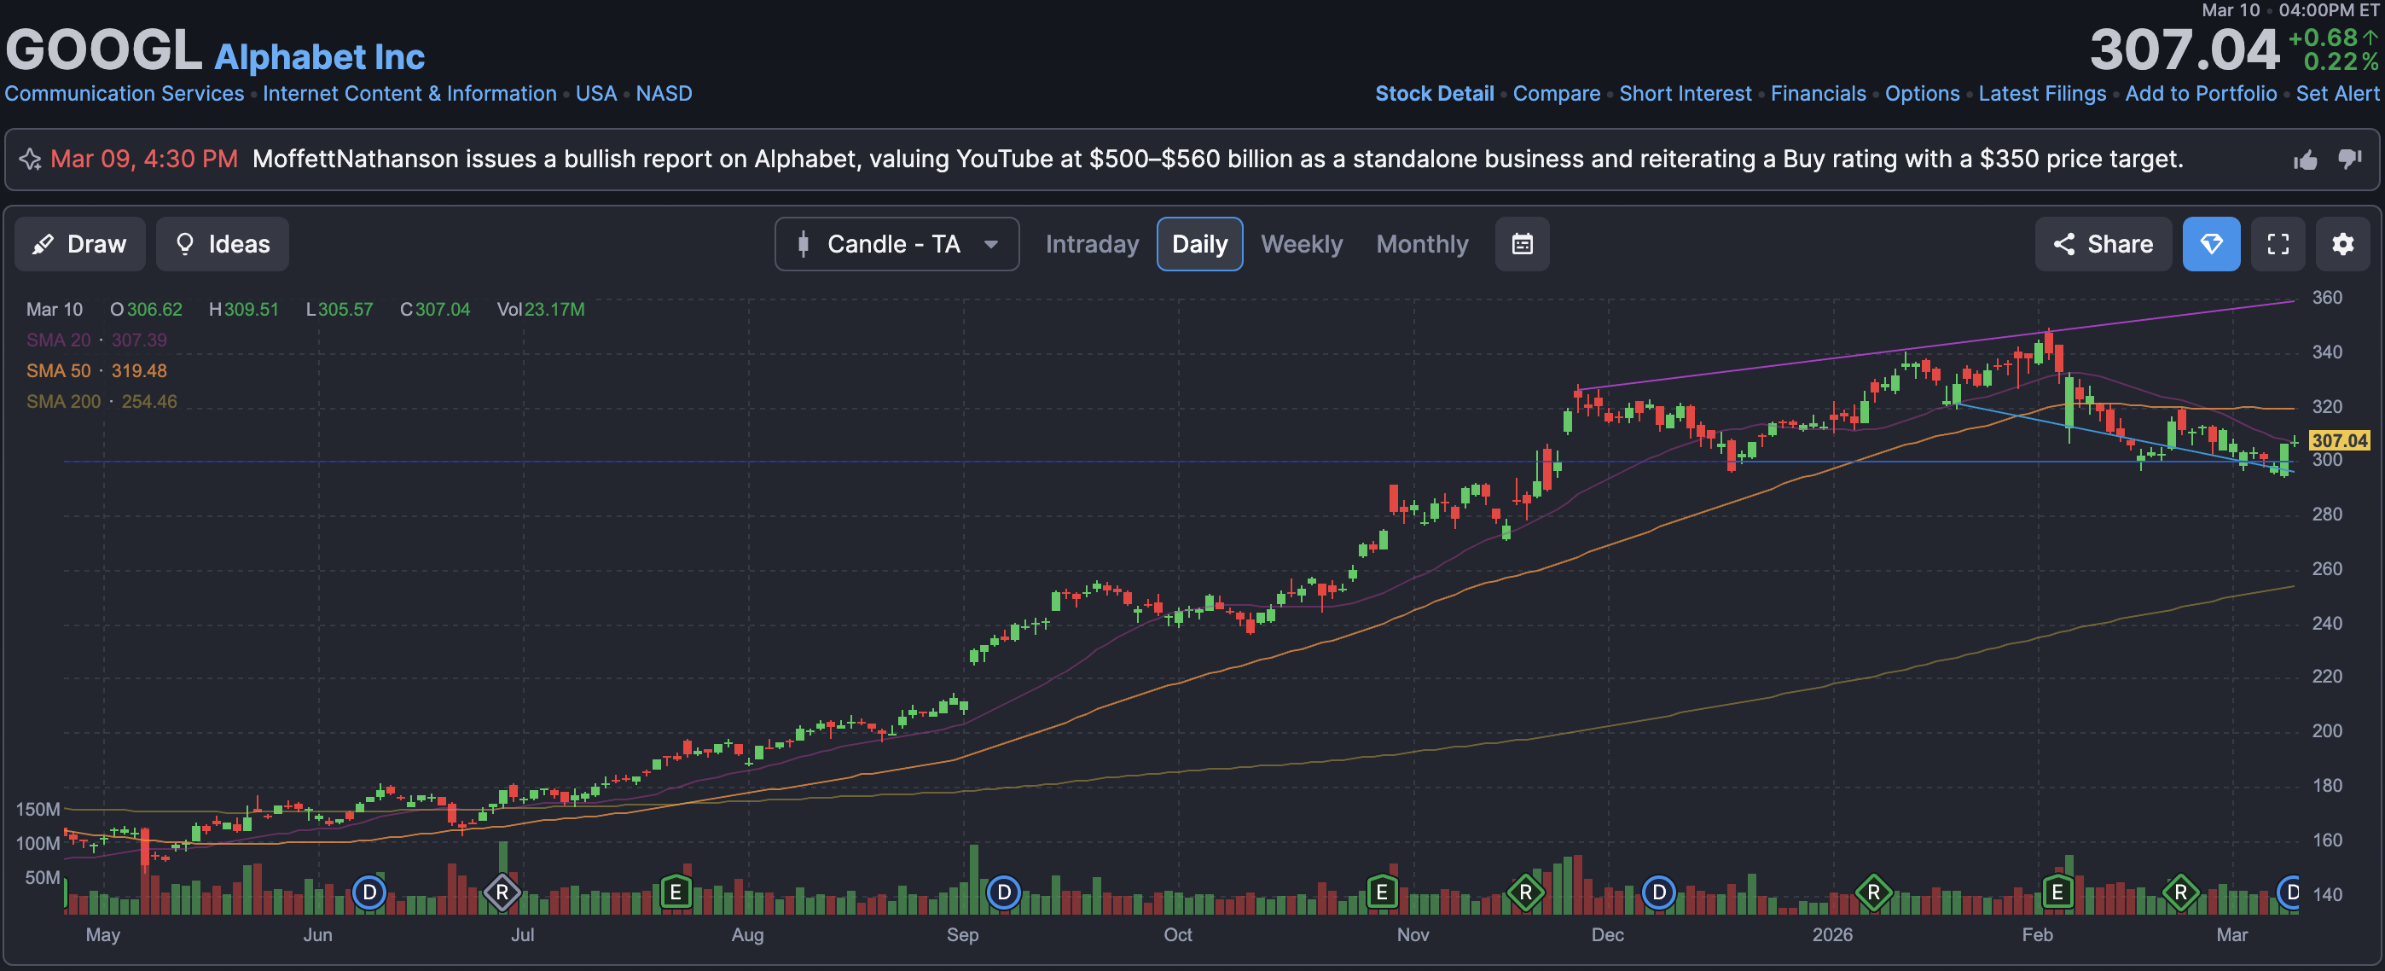Click the thumbs down news icon
The height and width of the screenshot is (971, 2385).
(x=2348, y=160)
